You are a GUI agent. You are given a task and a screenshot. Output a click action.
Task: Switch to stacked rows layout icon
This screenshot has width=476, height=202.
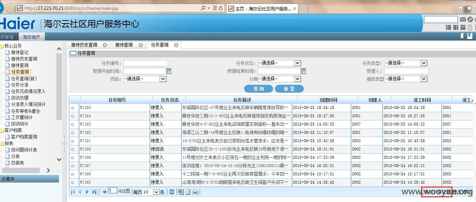point(463,27)
